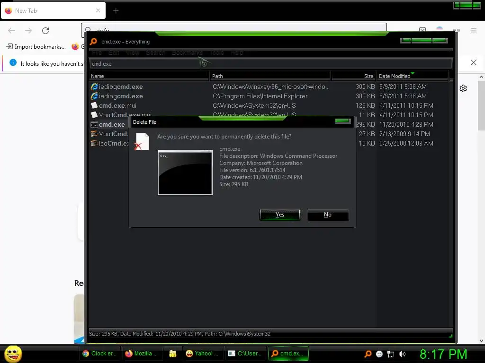Image resolution: width=485 pixels, height=363 pixels.
Task: Open the File menu in Everything
Action: point(97,53)
